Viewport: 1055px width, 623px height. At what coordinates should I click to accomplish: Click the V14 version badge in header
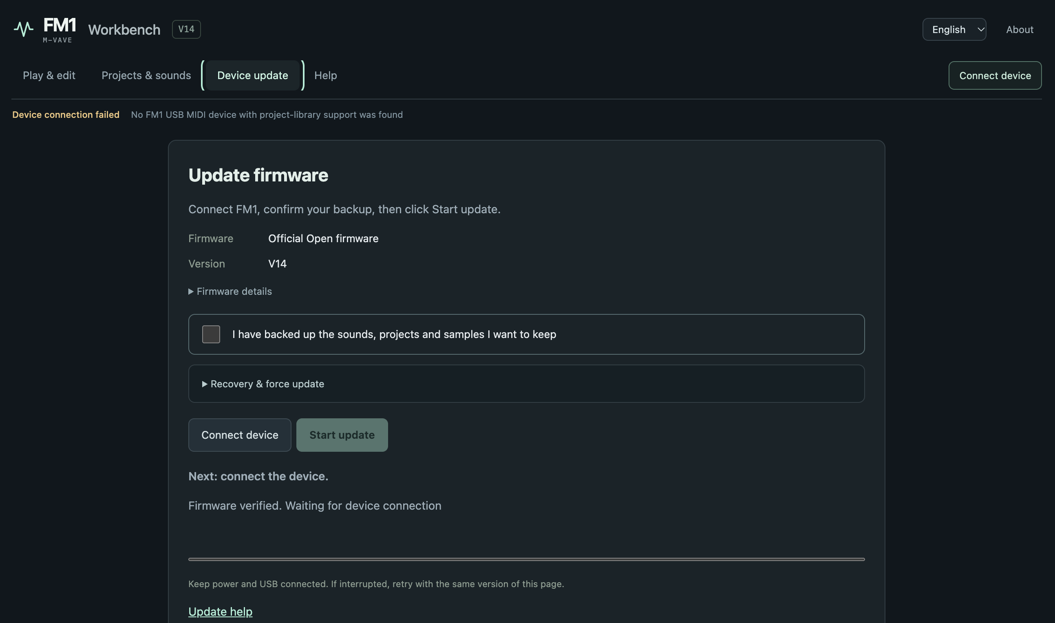pos(186,29)
